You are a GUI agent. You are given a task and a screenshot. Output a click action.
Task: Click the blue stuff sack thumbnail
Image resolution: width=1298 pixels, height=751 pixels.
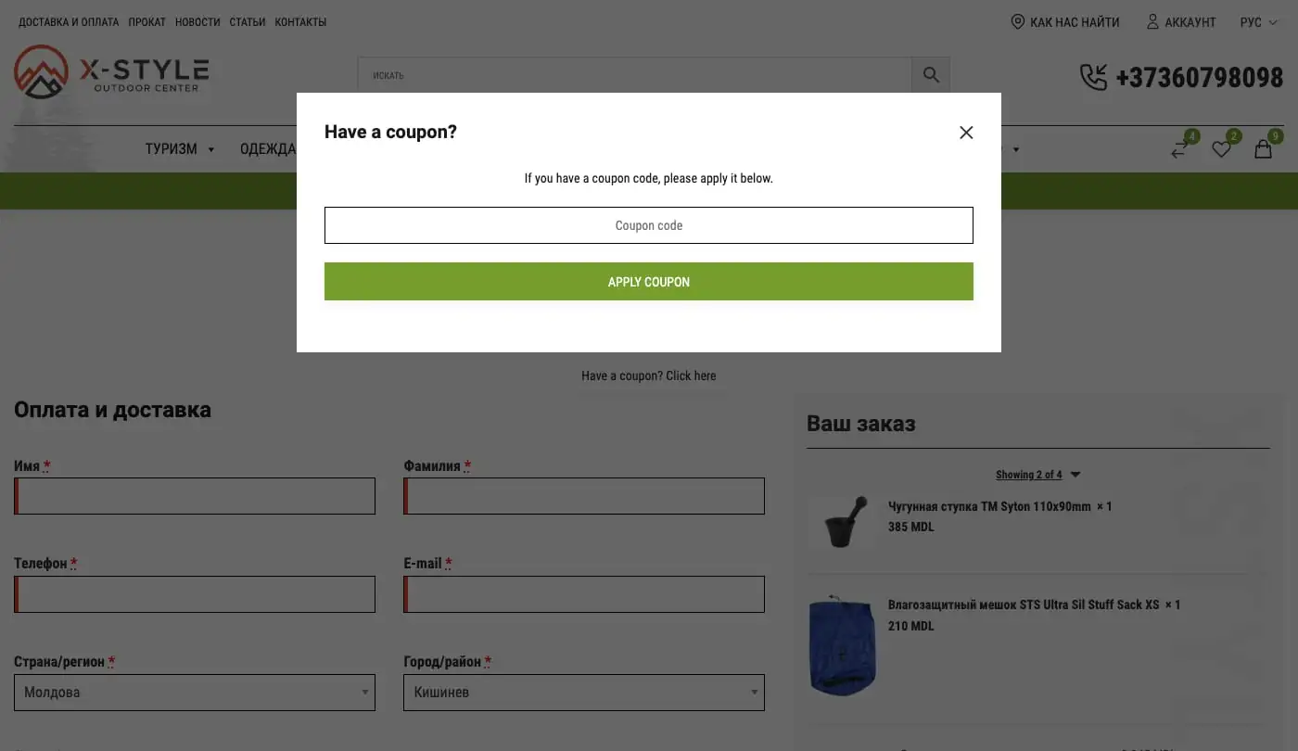point(842,644)
